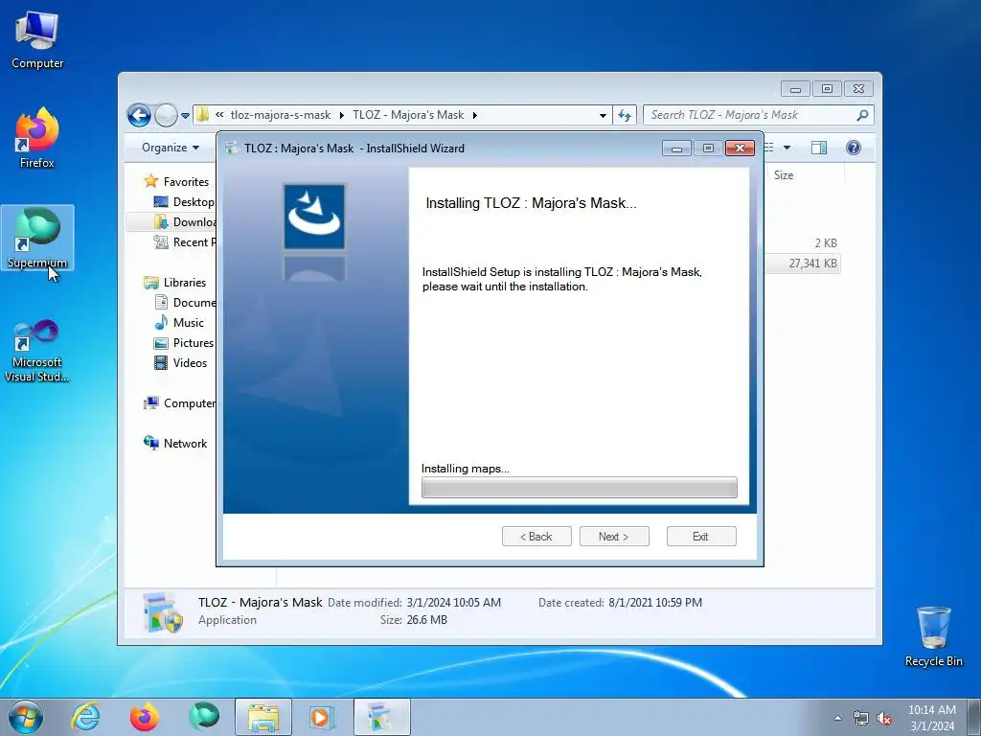Open Internet Explorer from the taskbar
Viewport: 981px width, 736px height.
coord(85,717)
